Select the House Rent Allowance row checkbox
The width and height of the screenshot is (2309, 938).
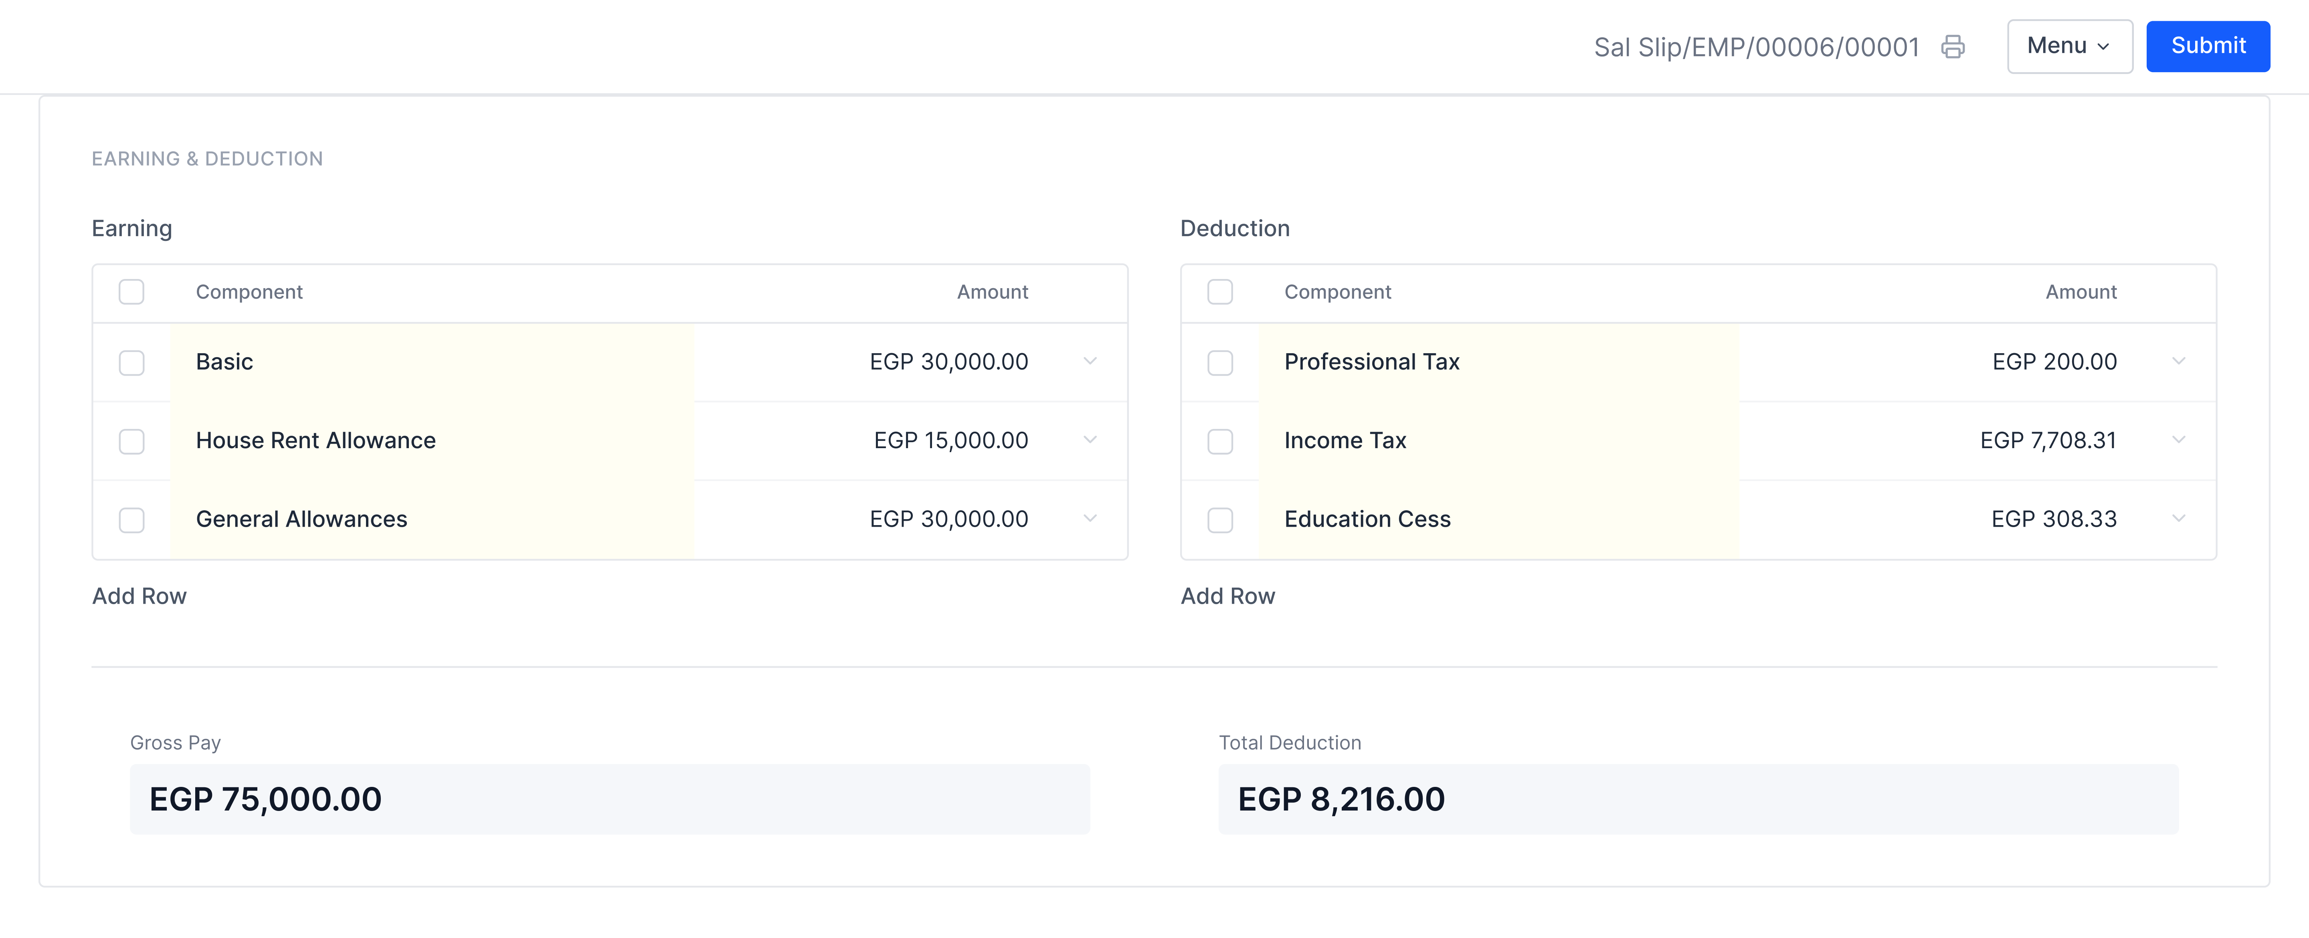(132, 441)
